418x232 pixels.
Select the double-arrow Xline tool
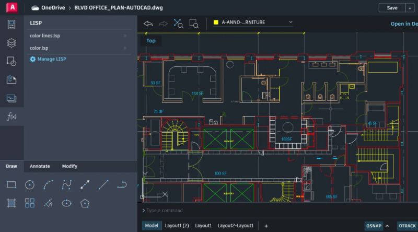tap(85, 184)
